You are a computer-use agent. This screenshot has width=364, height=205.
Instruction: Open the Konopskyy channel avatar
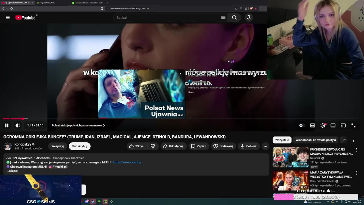coord(8,146)
